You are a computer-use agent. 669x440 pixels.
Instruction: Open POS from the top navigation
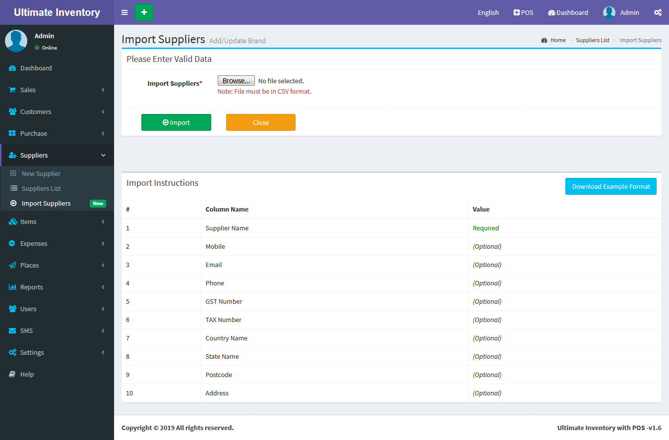pyautogui.click(x=523, y=12)
